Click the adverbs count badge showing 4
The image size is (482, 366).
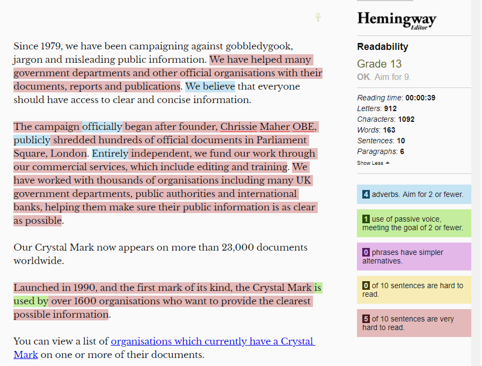click(366, 194)
